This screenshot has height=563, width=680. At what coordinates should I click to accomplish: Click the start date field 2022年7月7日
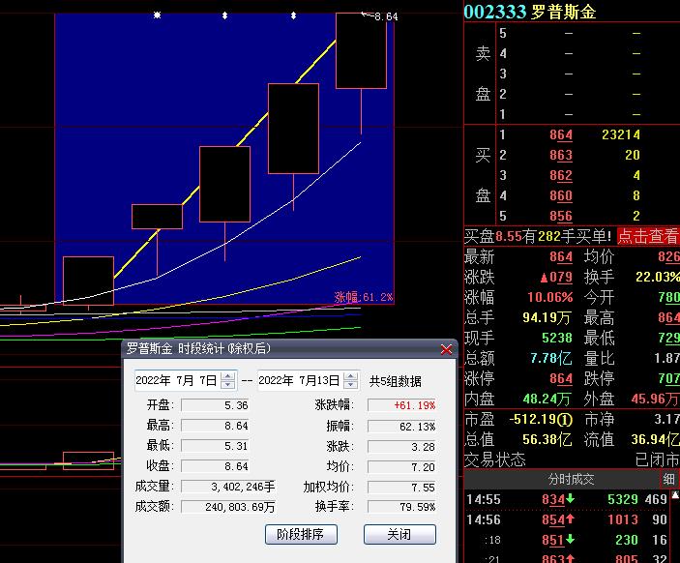[177, 381]
